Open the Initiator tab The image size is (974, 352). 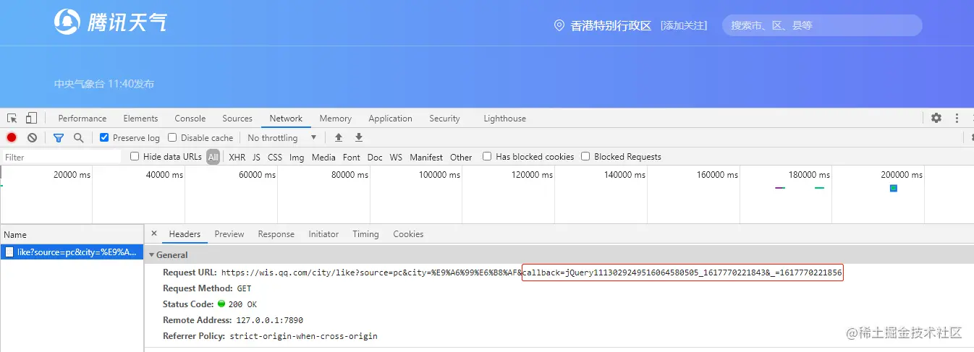(x=323, y=233)
